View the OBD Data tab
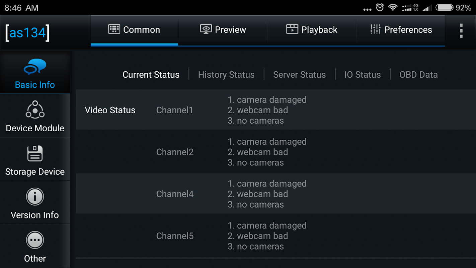This screenshot has height=268, width=476. pos(418,75)
